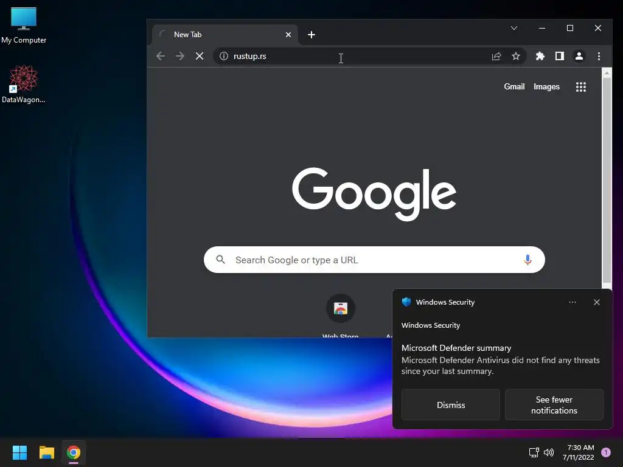Click Chrome's vertical page scrollbar
Viewport: 623px width, 467px height.
pos(607,179)
